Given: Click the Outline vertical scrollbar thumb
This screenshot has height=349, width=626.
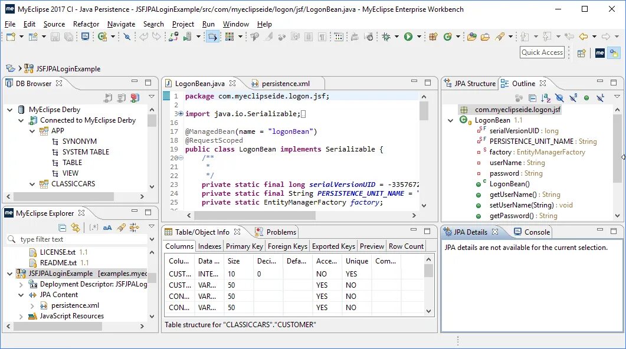Looking at the screenshot, I should click(618, 148).
